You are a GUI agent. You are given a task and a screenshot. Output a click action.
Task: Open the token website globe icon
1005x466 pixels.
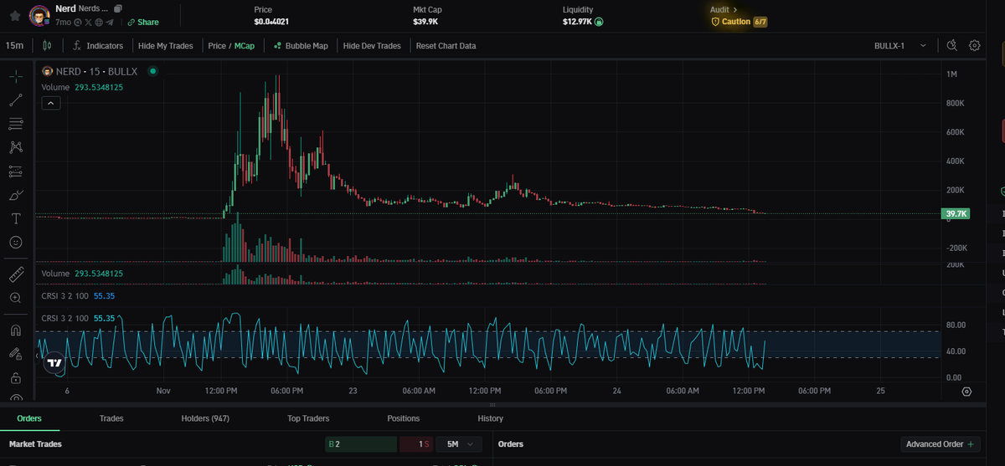click(x=99, y=22)
